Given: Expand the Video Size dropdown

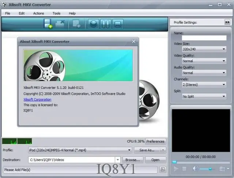Looking at the screenshot, I should pyautogui.click(x=204, y=49).
